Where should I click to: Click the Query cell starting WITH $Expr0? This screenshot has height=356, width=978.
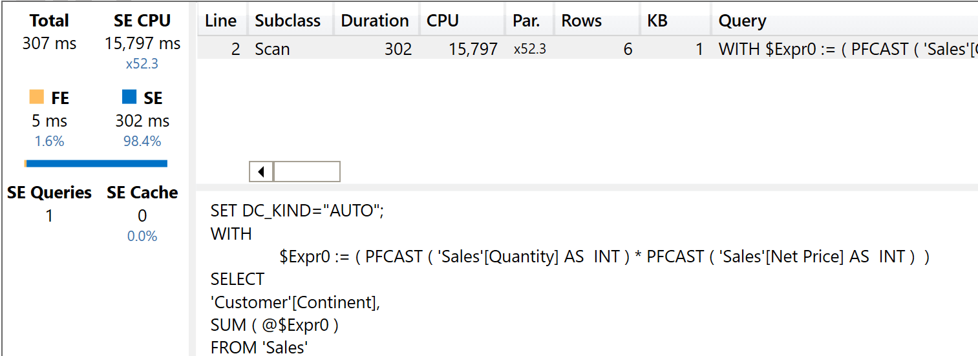point(847,49)
